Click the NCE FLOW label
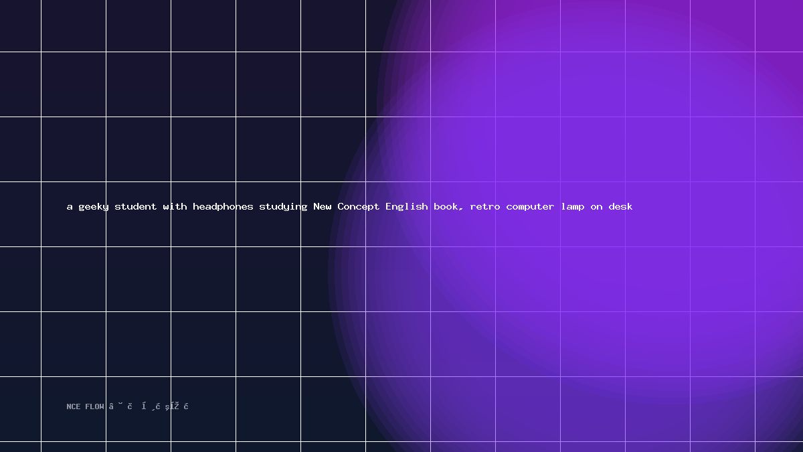This screenshot has width=803, height=452. 85,406
